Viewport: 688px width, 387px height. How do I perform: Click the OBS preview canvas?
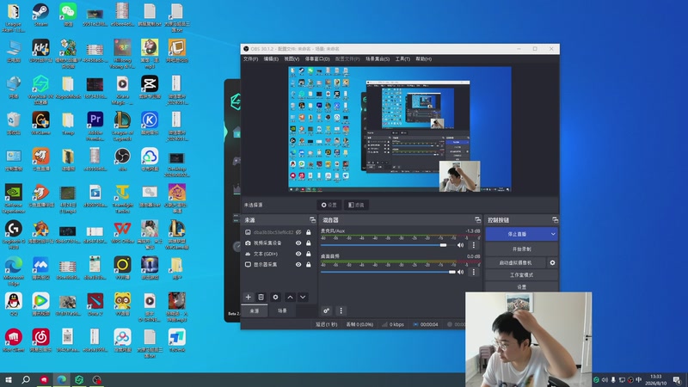click(400, 129)
